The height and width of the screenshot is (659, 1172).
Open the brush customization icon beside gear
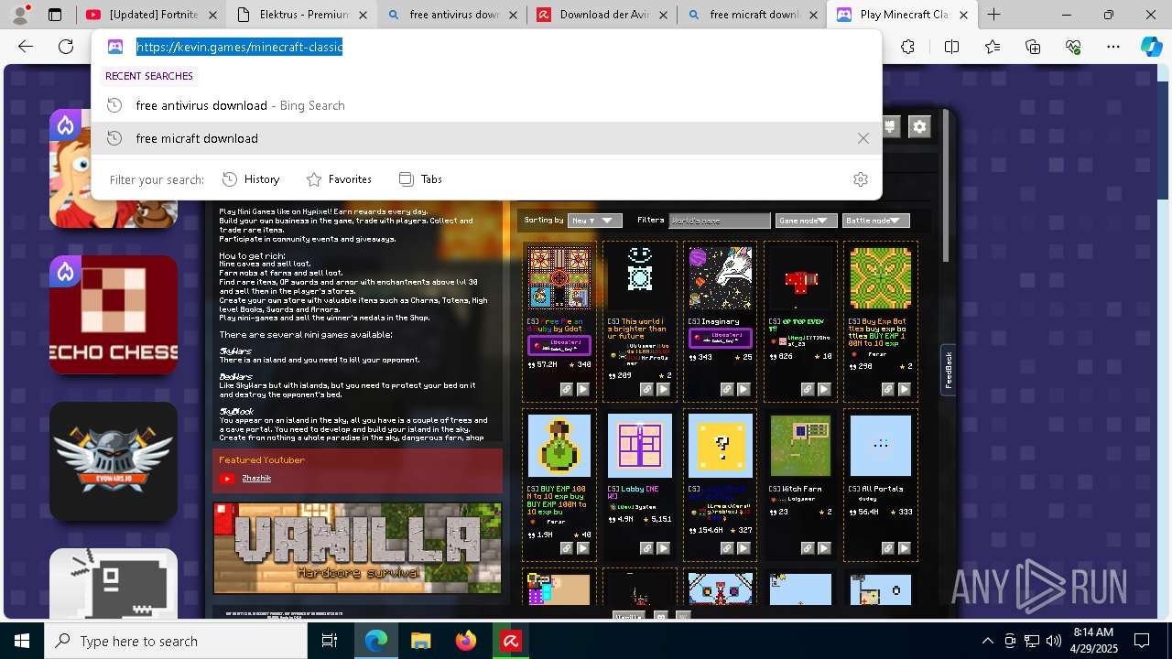[890, 126]
